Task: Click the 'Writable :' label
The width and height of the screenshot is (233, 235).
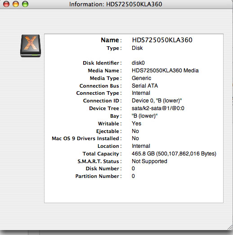Action: 110,124
